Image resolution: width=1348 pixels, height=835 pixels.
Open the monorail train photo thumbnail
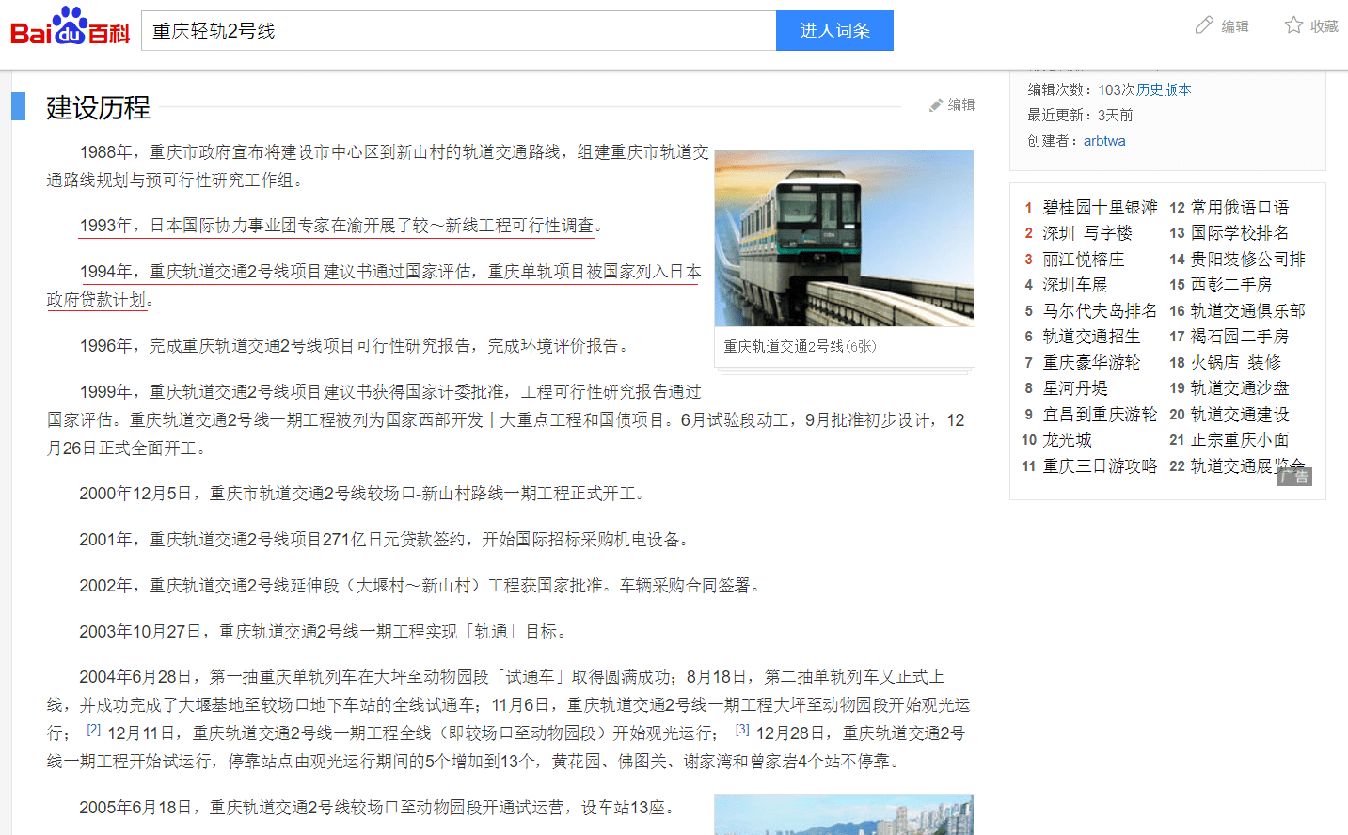[844, 239]
